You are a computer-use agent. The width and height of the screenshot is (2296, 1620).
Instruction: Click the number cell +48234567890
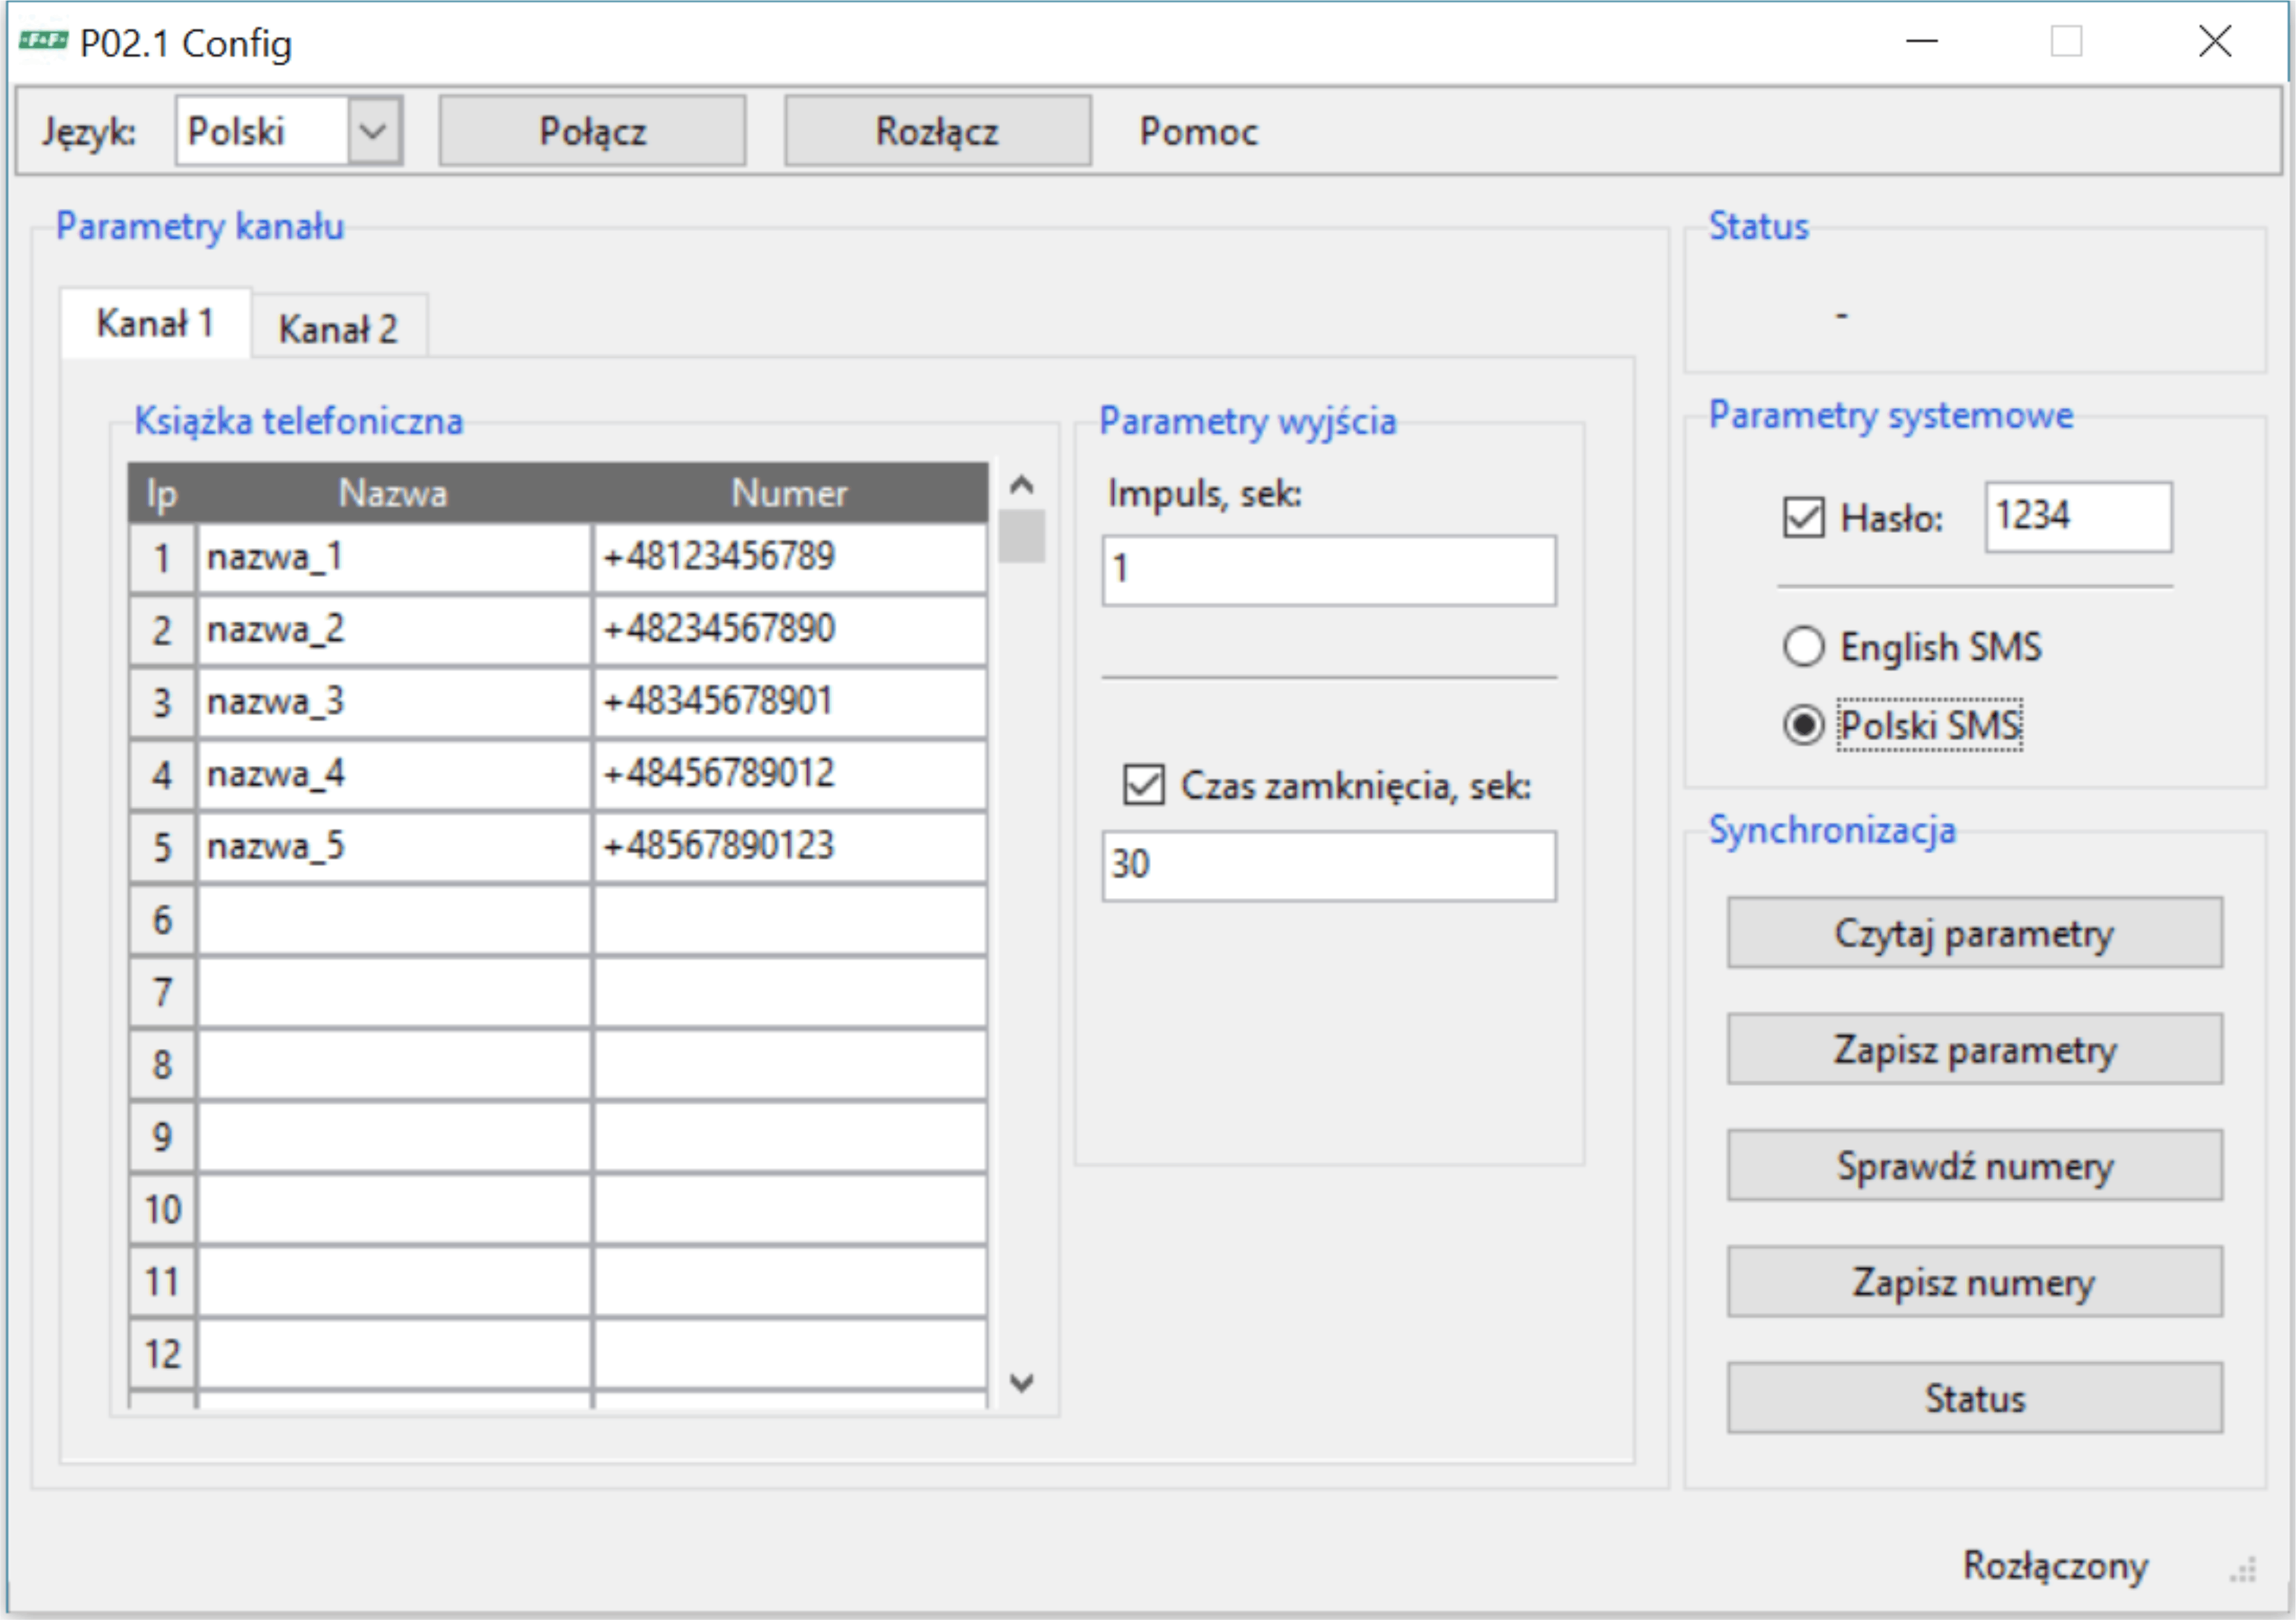click(x=790, y=630)
